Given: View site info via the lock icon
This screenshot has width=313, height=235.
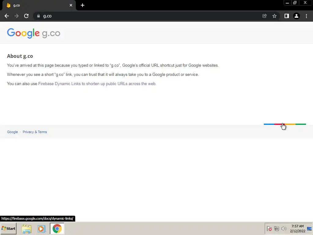Looking at the screenshot, I should pos(39,16).
